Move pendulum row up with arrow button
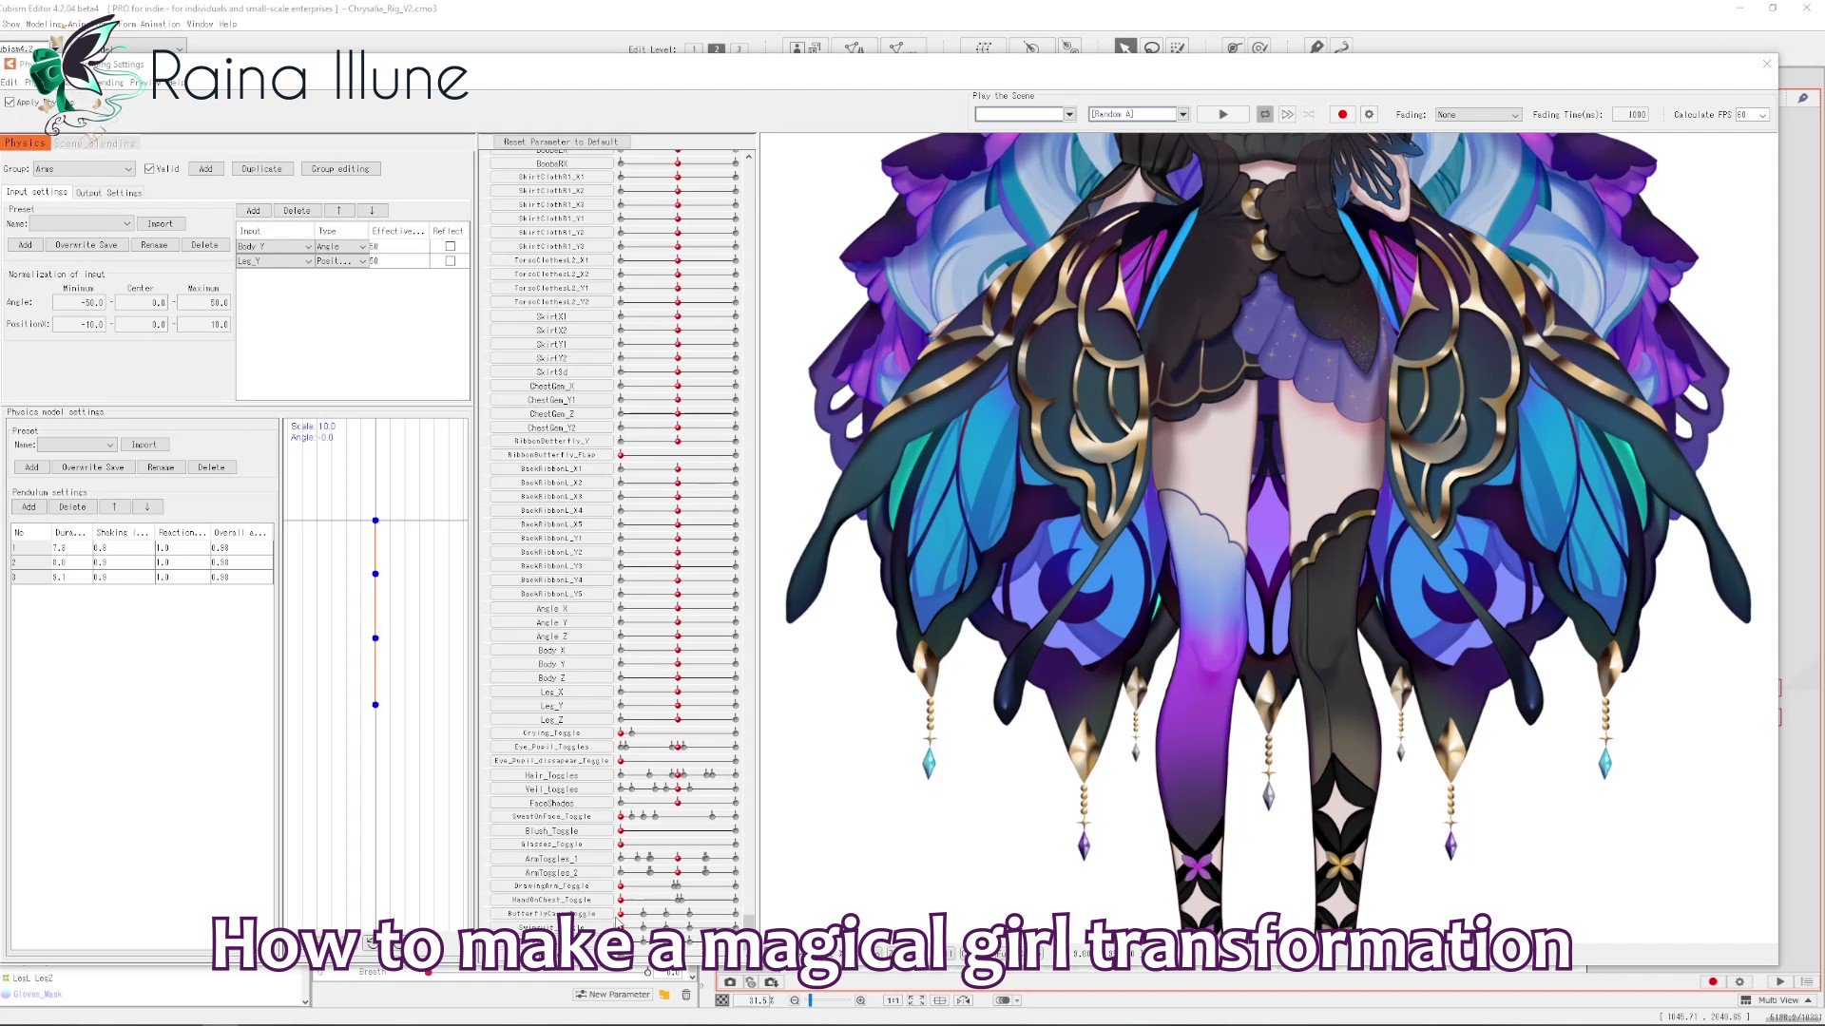 (114, 507)
